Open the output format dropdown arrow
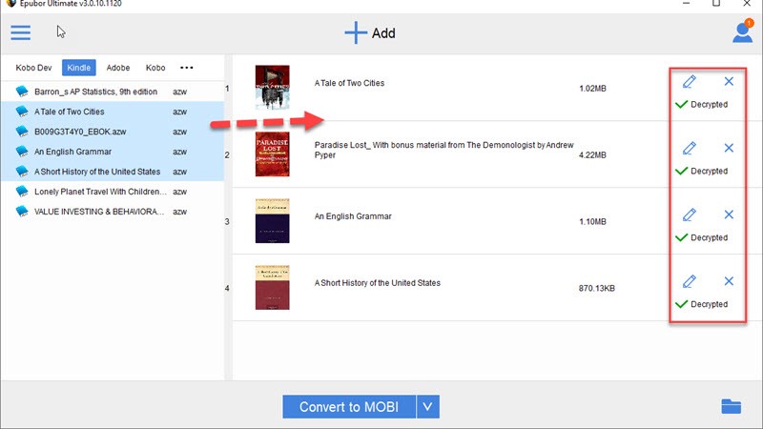Screen dimensions: 763x429 click(427, 407)
